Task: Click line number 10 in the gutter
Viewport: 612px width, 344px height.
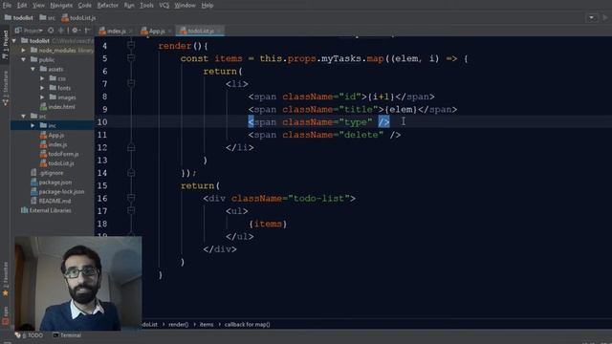Action: tap(102, 121)
